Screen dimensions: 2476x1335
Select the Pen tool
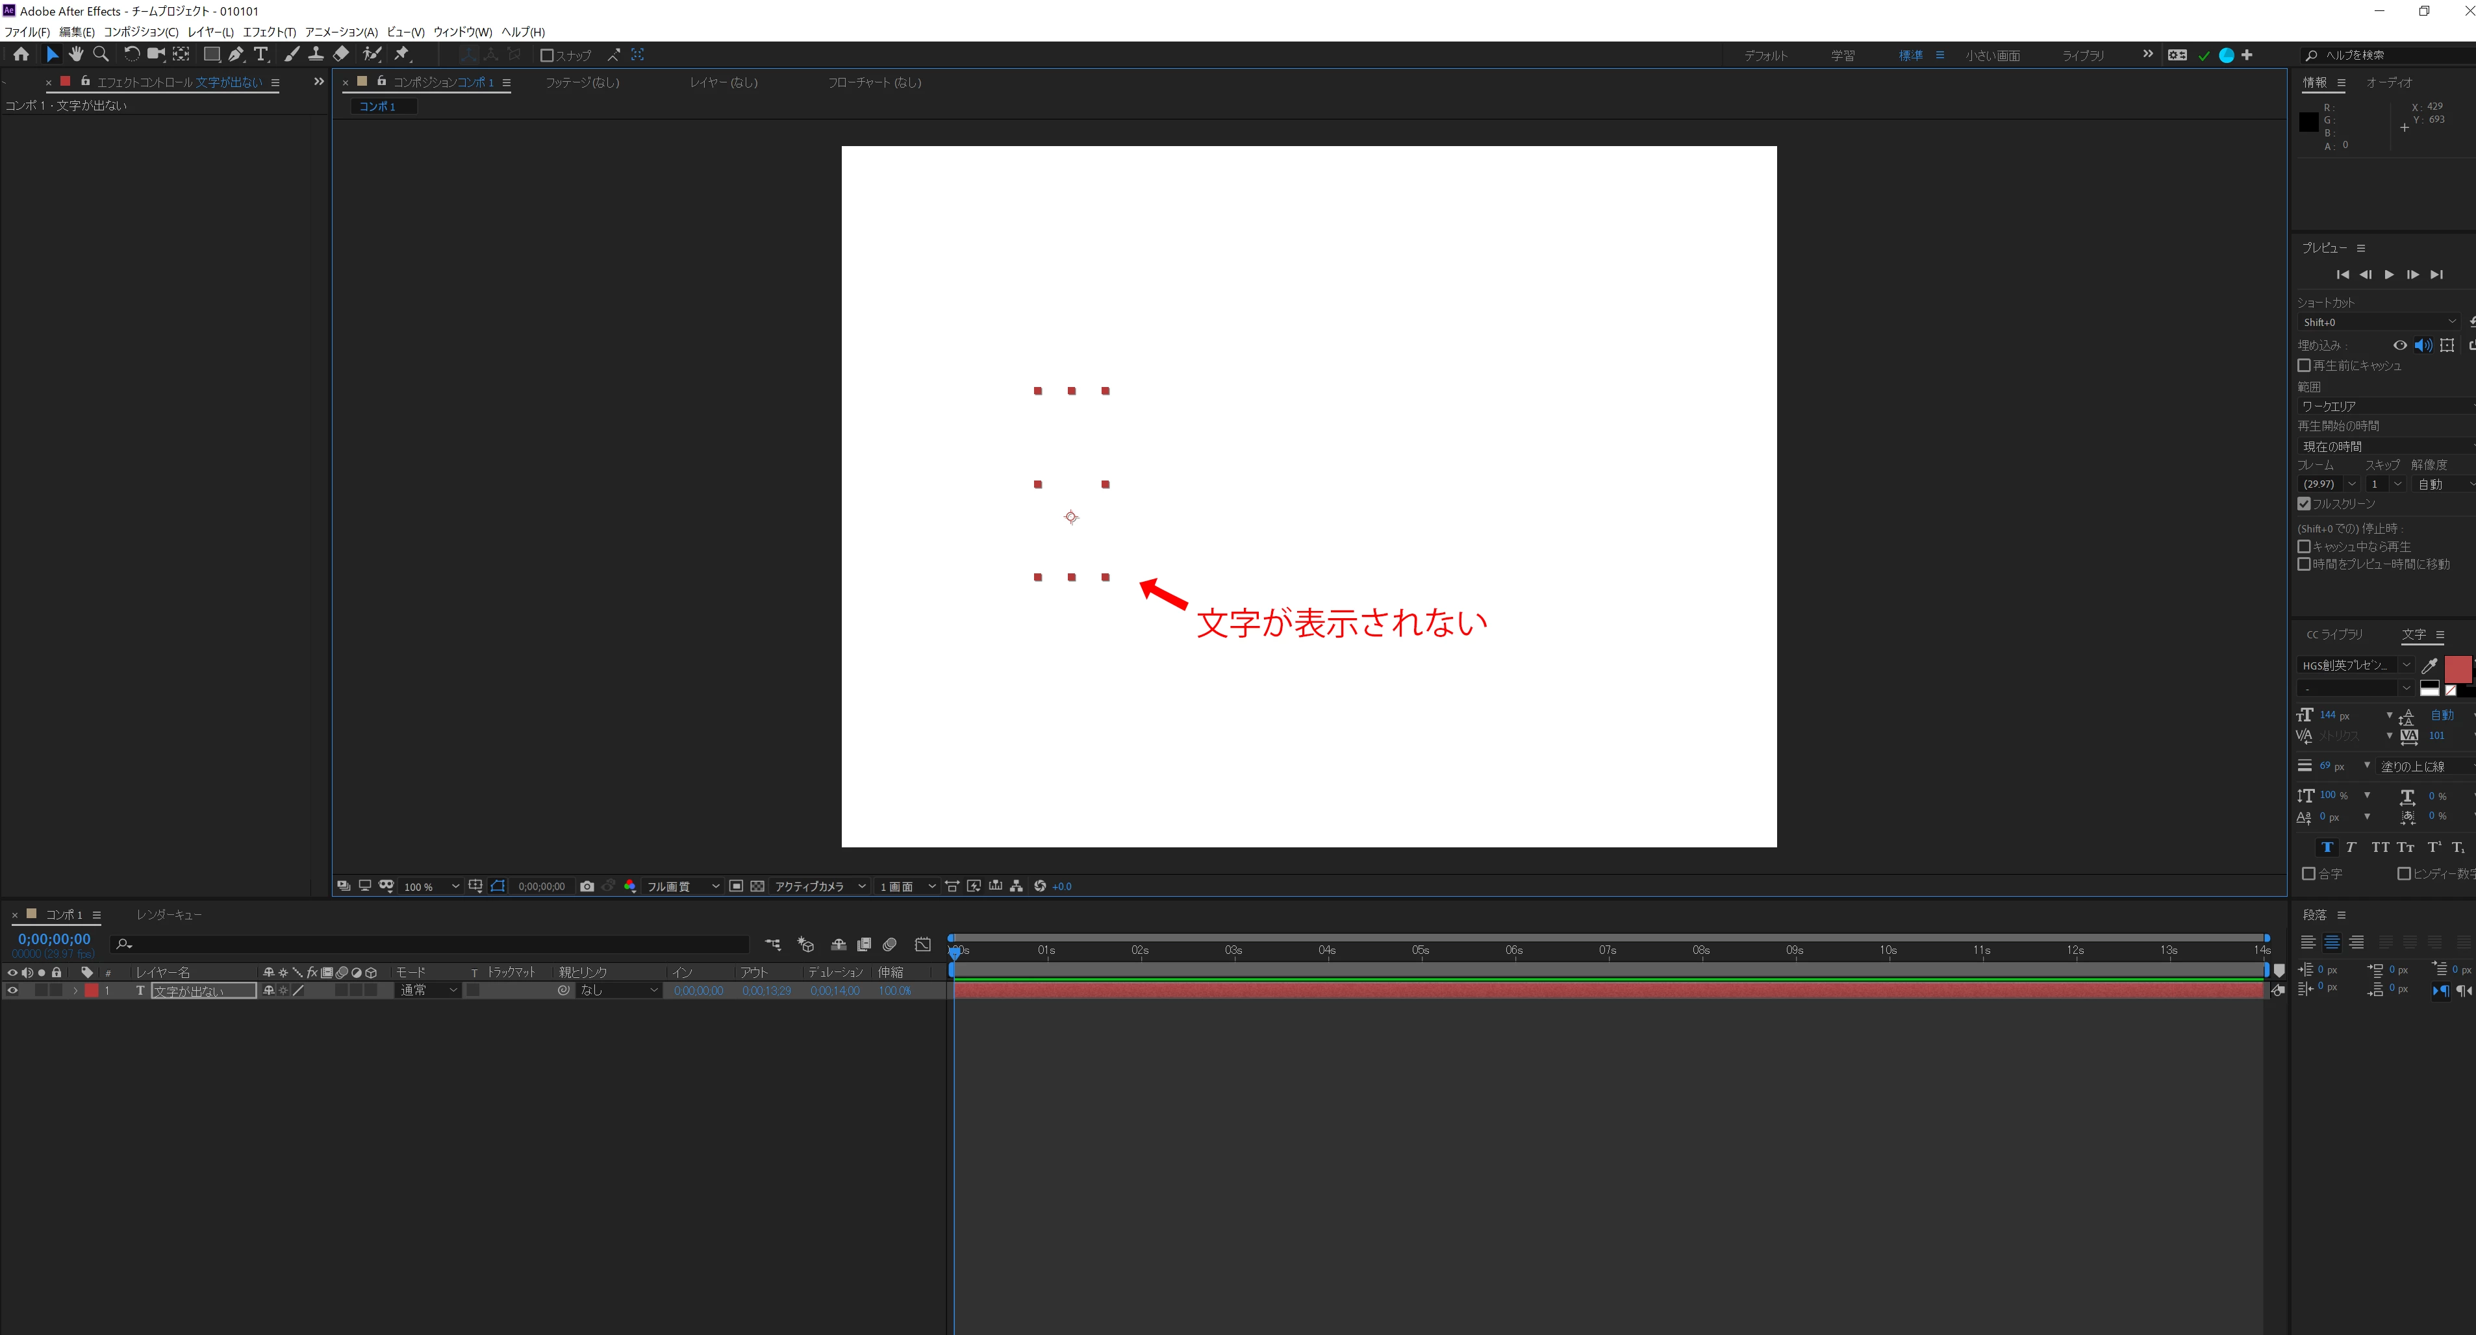(x=236, y=55)
